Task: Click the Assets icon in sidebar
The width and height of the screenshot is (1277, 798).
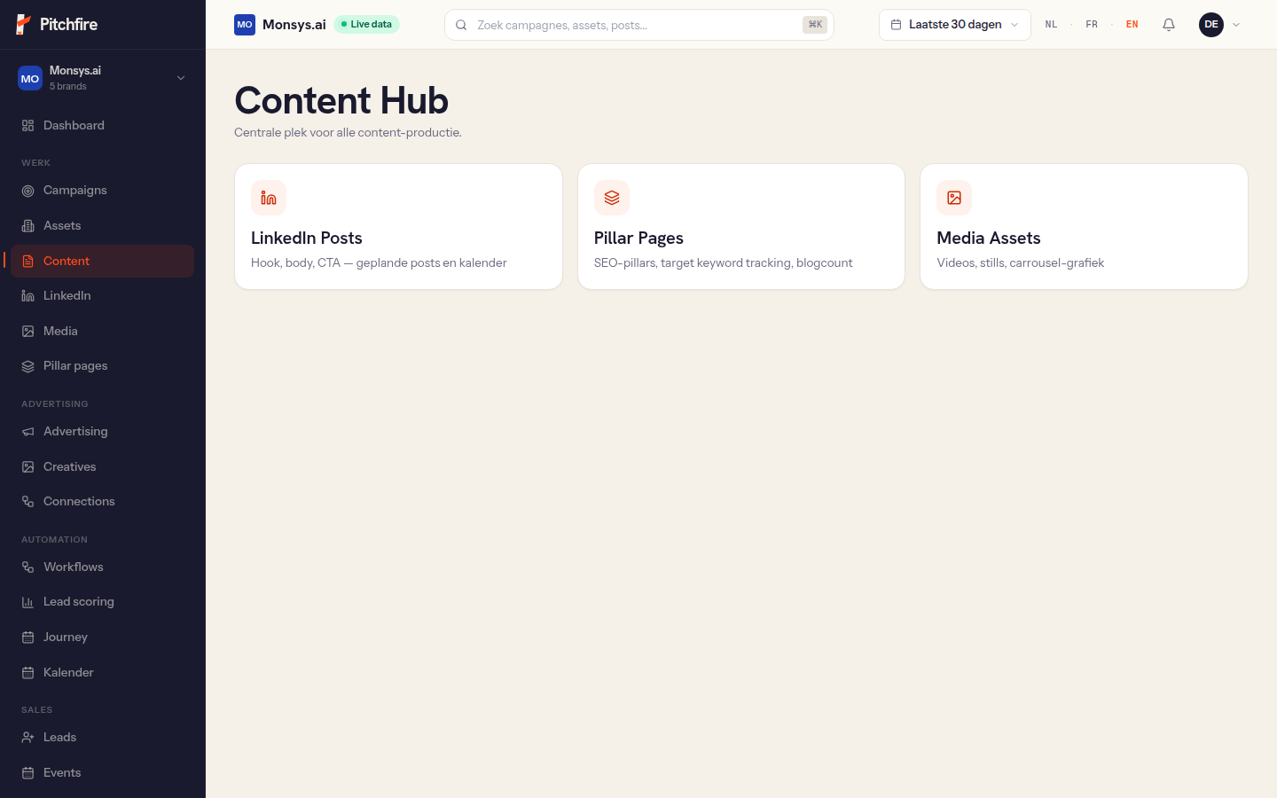Action: (x=28, y=226)
